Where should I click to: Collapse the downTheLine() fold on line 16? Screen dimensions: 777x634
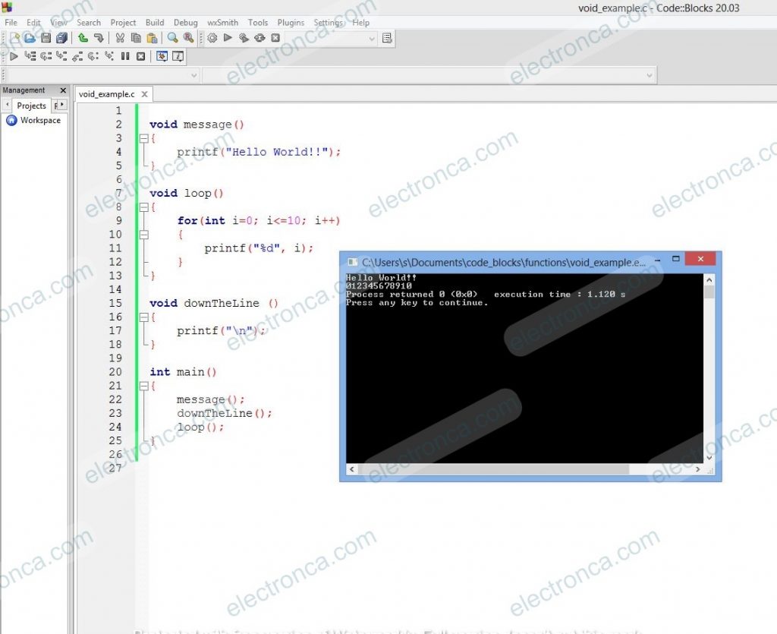click(x=144, y=317)
